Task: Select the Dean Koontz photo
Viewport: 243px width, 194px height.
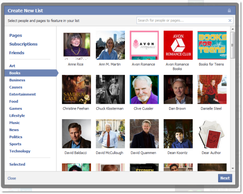Action: tap(178, 134)
